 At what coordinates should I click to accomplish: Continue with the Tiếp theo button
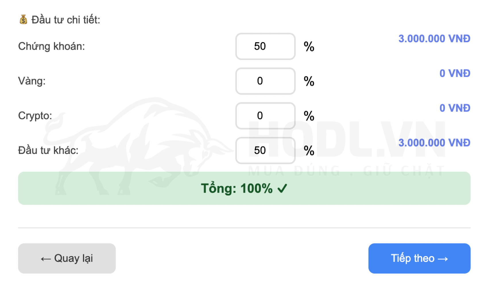[x=419, y=258]
